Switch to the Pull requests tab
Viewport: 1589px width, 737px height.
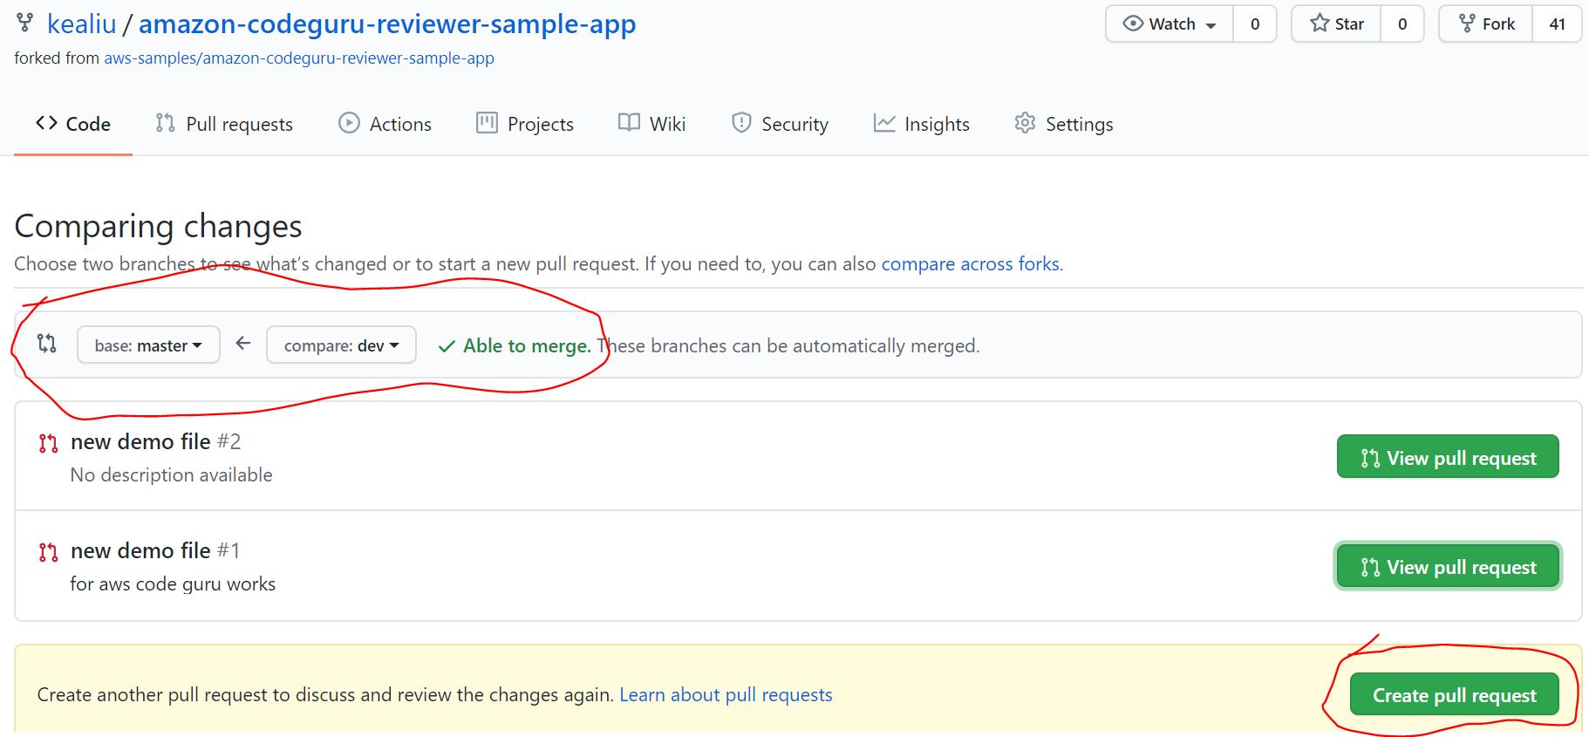tap(224, 124)
